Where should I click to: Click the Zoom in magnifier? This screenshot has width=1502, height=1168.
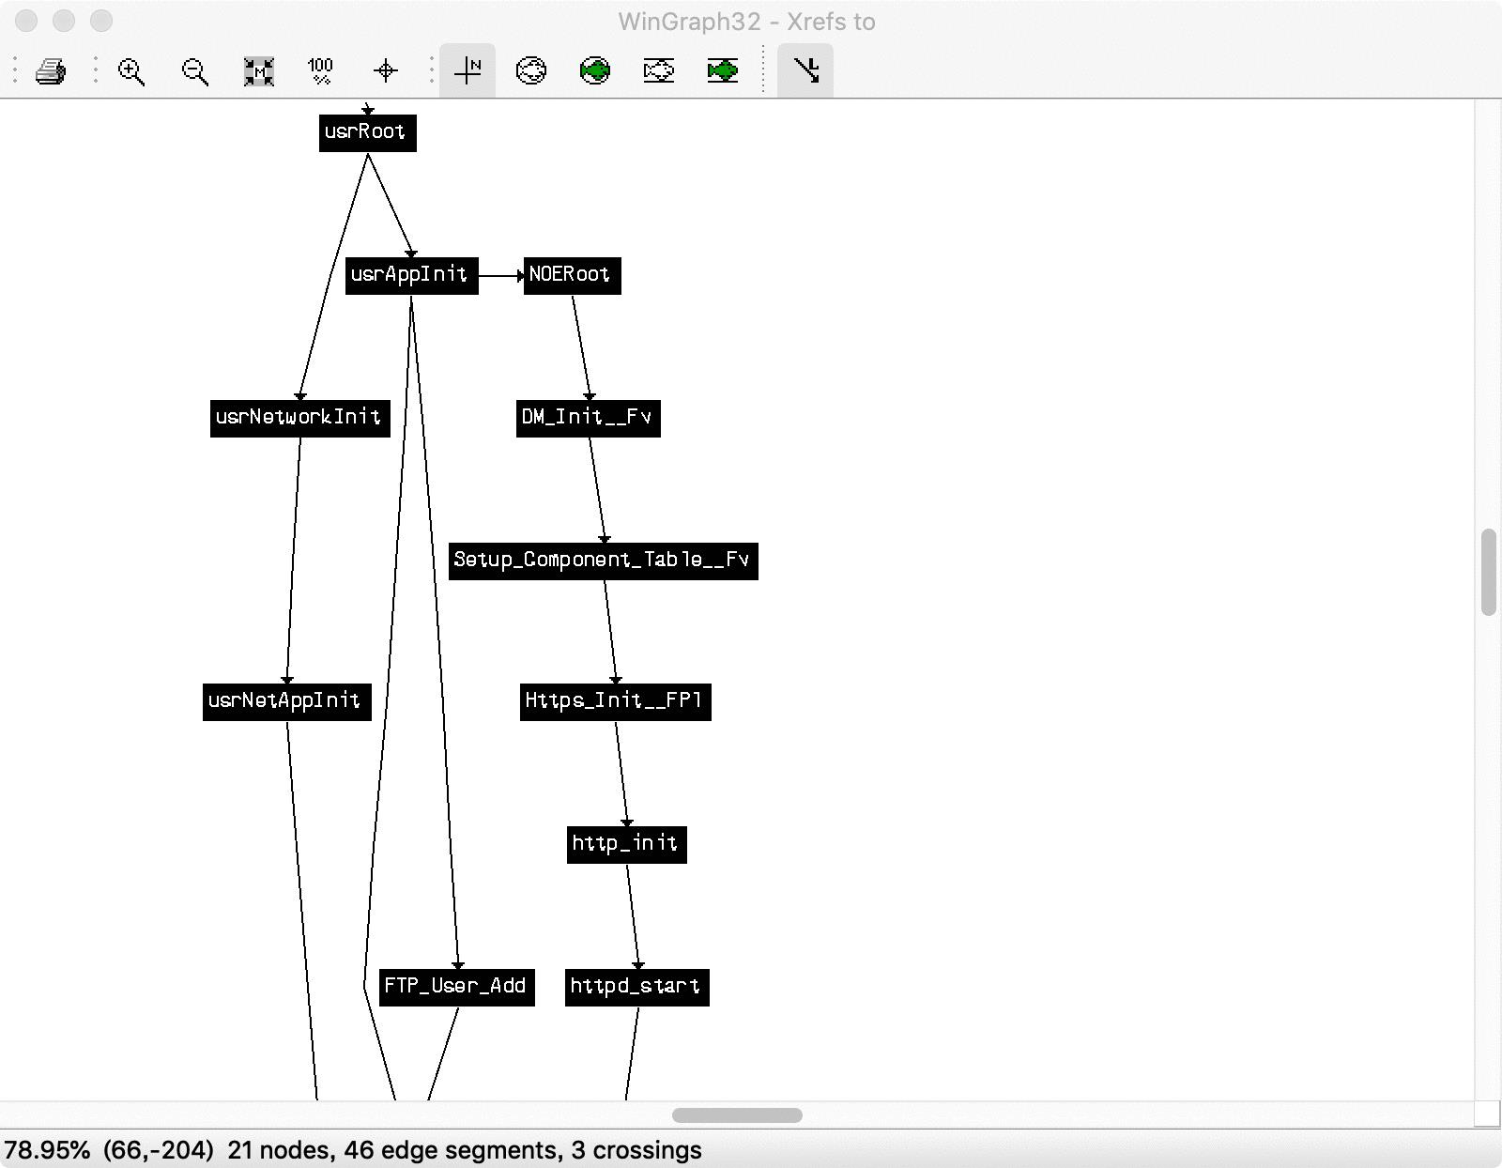131,70
